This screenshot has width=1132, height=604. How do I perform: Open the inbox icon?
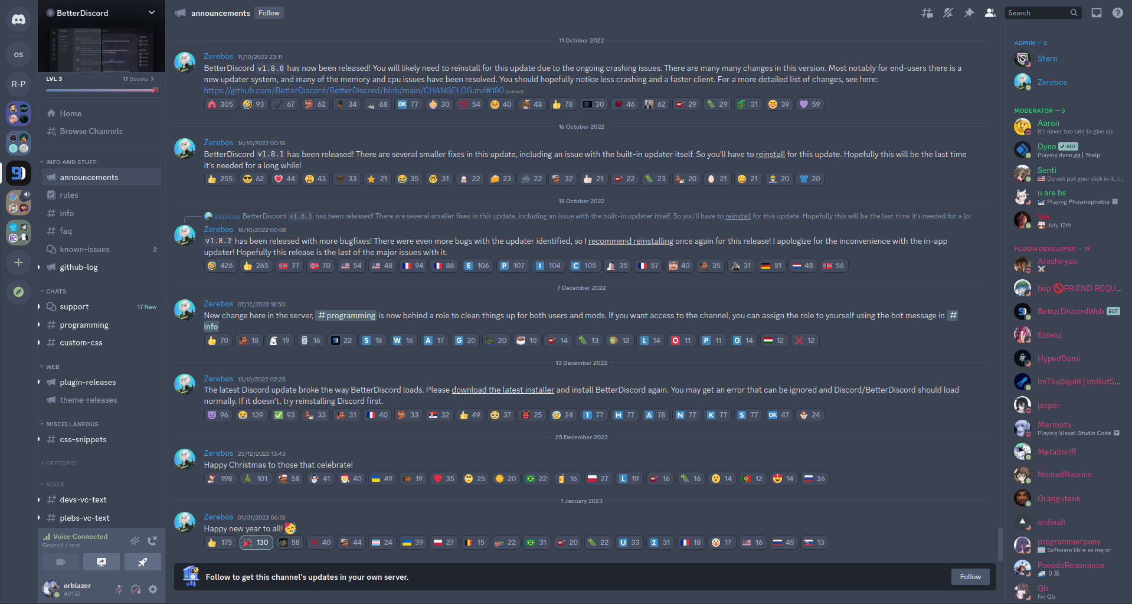click(1097, 13)
